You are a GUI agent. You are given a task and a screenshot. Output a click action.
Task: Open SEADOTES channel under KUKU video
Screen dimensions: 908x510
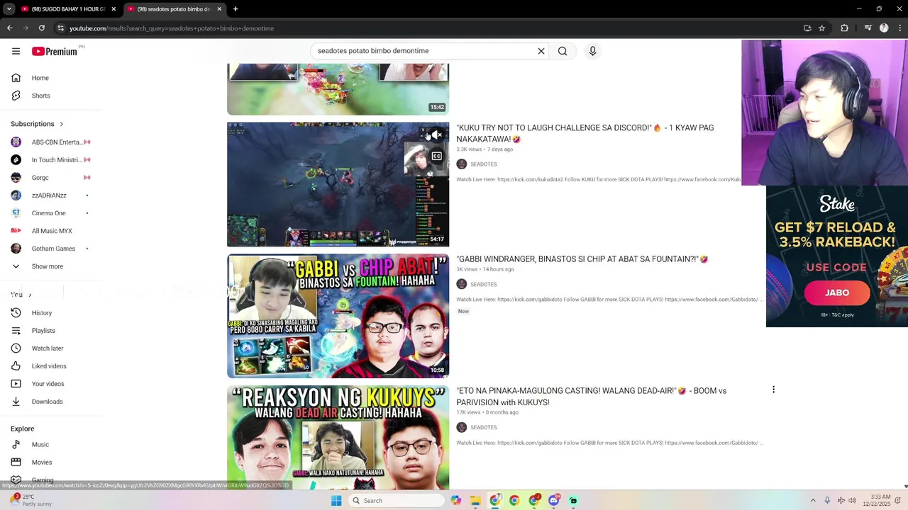coord(483,164)
